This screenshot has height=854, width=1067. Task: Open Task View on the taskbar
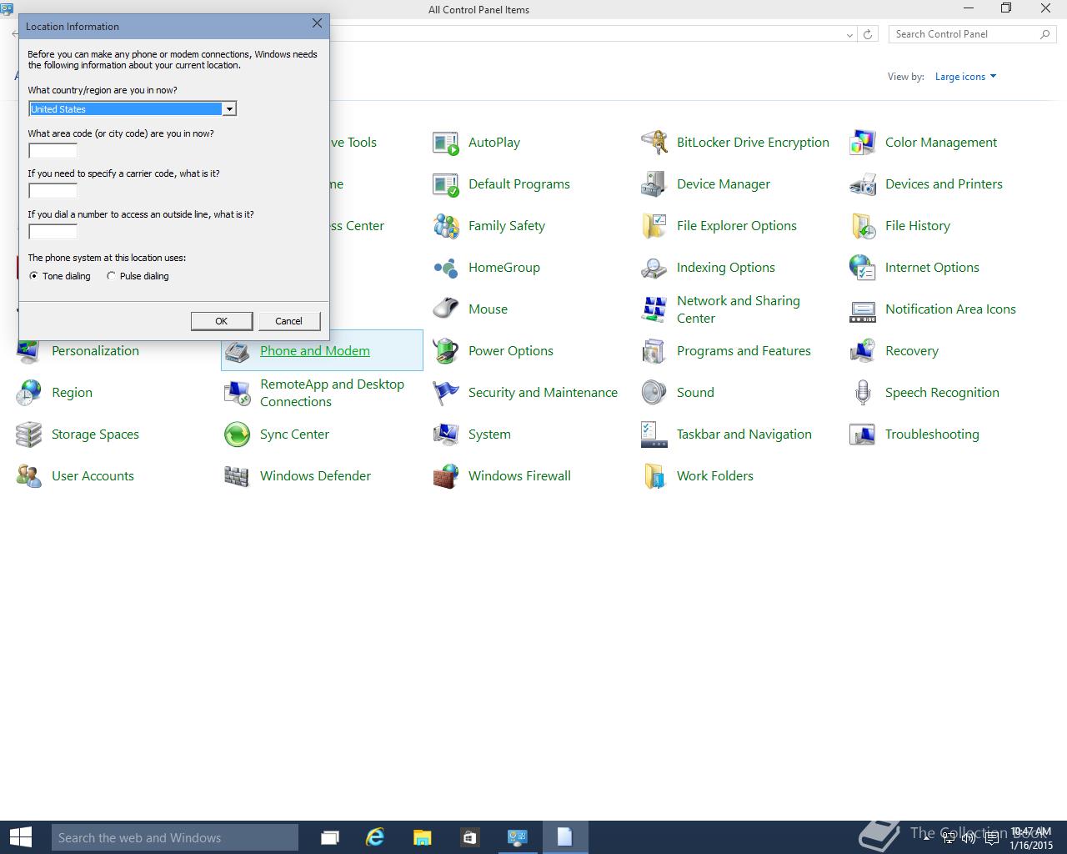point(330,837)
